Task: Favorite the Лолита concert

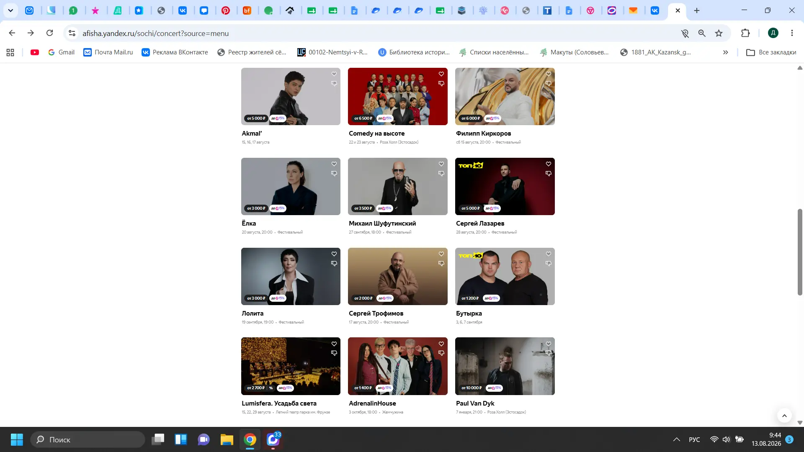Action: [x=334, y=254]
